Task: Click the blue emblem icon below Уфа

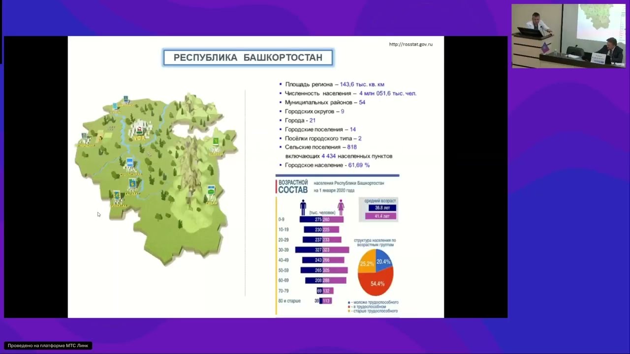Action: click(x=129, y=163)
